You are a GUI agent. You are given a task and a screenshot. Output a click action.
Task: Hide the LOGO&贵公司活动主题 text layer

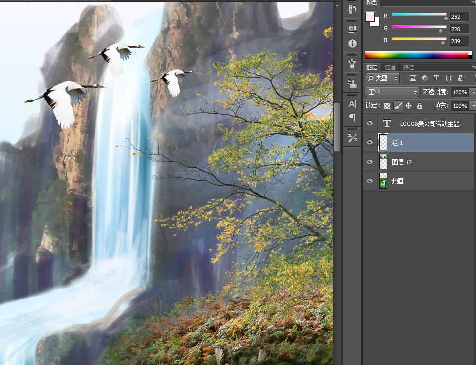pyautogui.click(x=370, y=123)
